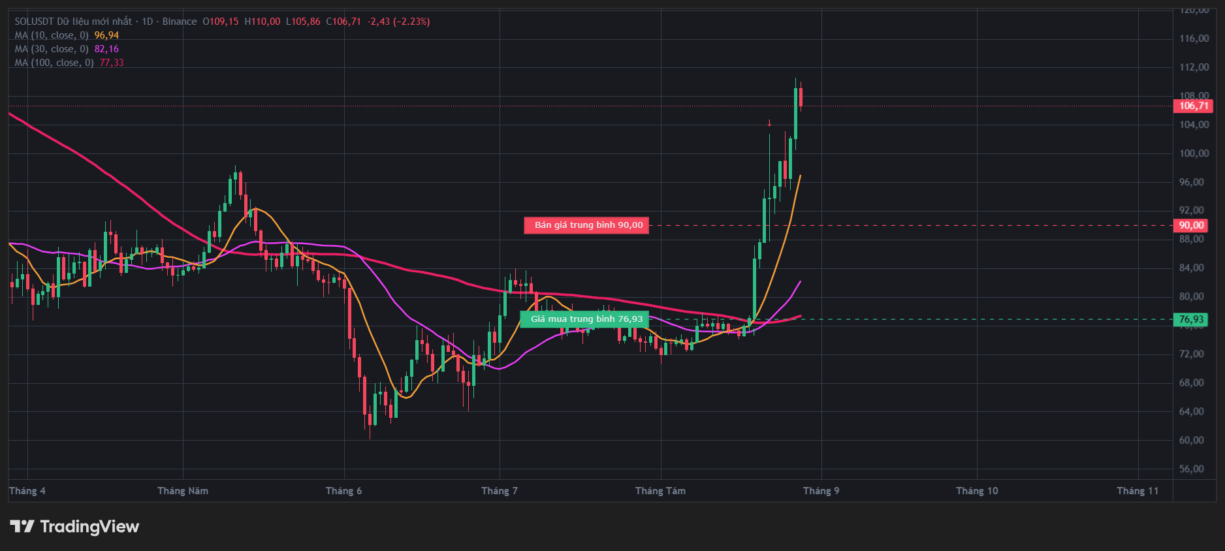Click the 56,00 price scale label
1225x551 pixels.
click(1191, 469)
